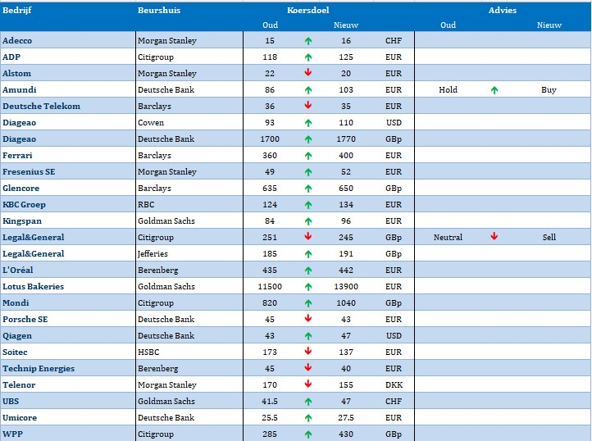Viewport: 592px width, 441px height.
Task: Click the Oud subheader under Koersdoel
Action: (x=271, y=25)
